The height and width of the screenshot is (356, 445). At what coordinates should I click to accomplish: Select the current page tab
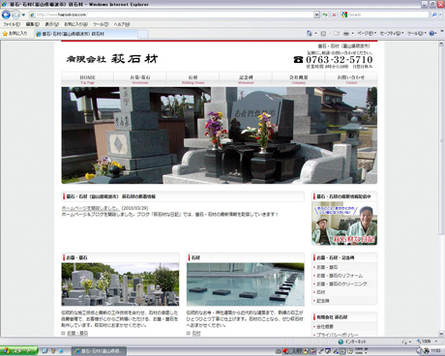click(x=86, y=34)
